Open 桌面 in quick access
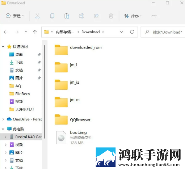 (x=16, y=55)
